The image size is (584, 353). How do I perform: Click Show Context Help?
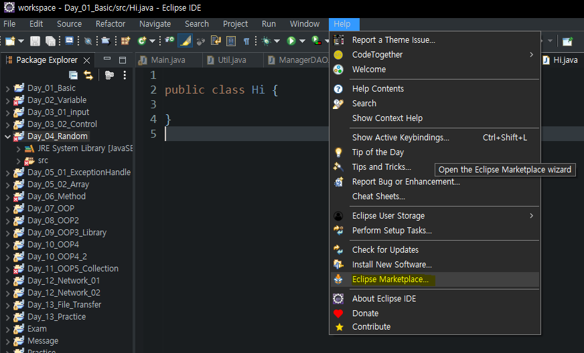[435, 118]
